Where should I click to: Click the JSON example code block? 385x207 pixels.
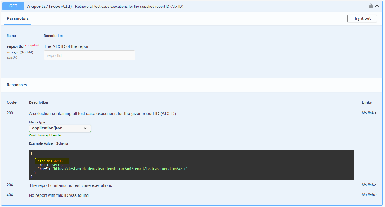192,165
